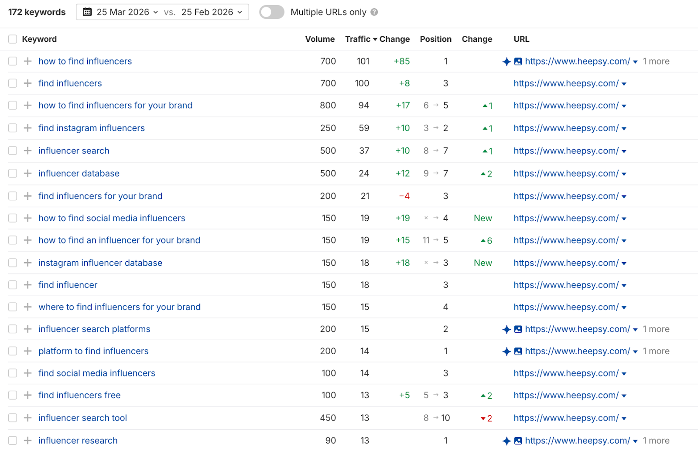
Task: Click the calendar icon in the date picker
Action: tap(86, 12)
